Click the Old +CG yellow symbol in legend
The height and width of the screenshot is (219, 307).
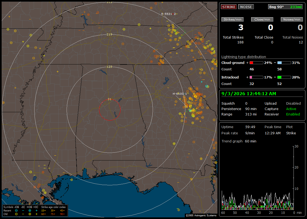point(30,214)
